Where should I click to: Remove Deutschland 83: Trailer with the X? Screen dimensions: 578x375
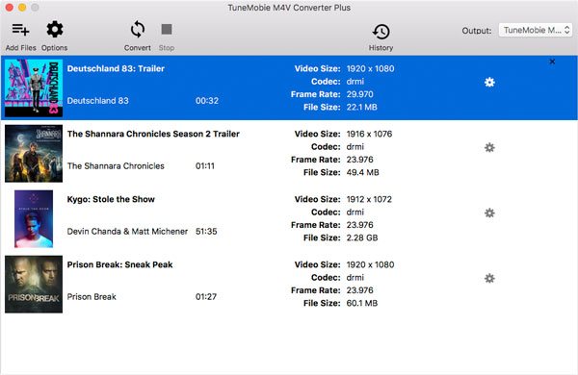[x=552, y=62]
